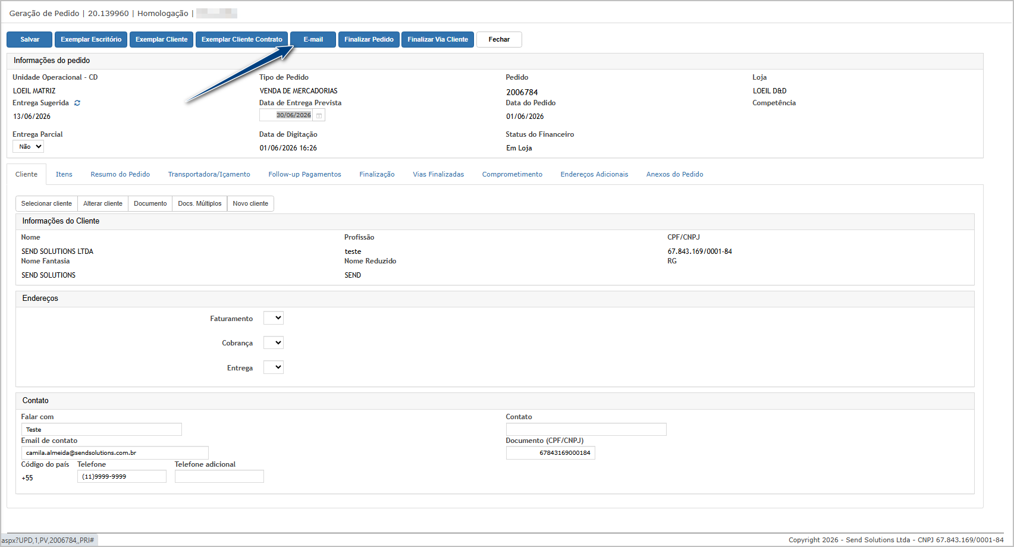Click Docs. Múltiplos button

tap(200, 203)
